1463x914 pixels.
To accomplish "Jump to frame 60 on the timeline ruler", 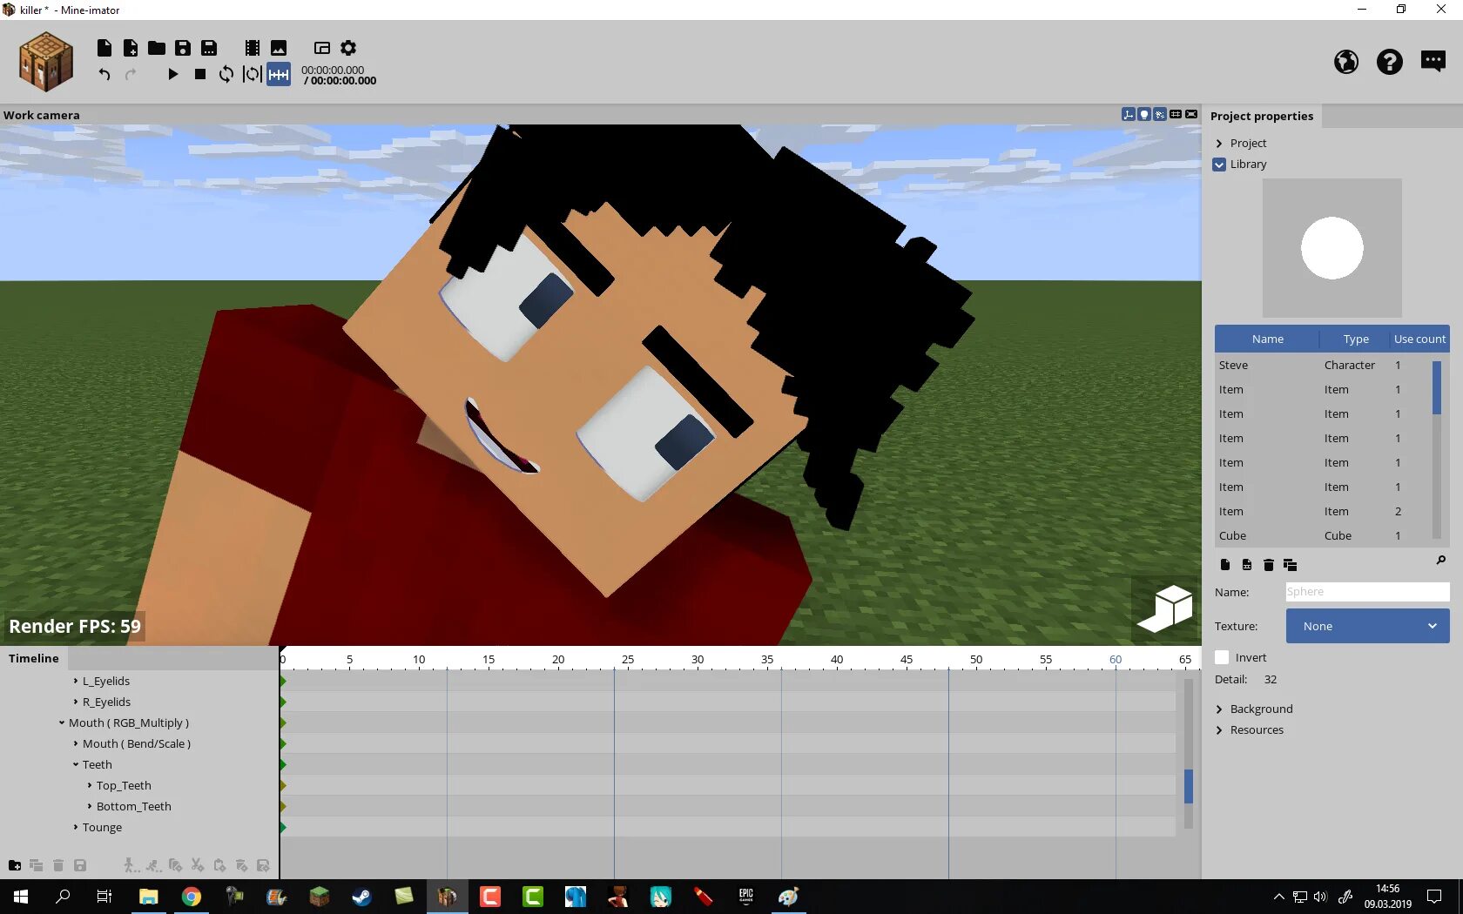I will (x=1116, y=659).
